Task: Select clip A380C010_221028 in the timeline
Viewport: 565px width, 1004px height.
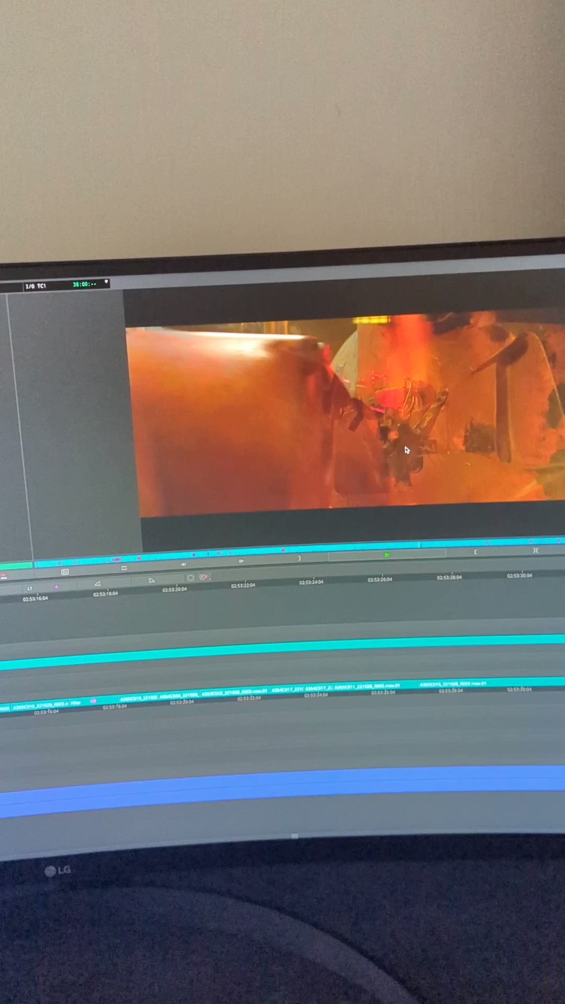Action: [138, 698]
